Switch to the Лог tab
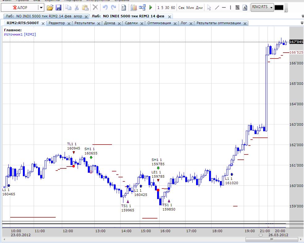Image resolution: width=304 pixels, height=243 pixels. pyautogui.click(x=184, y=23)
